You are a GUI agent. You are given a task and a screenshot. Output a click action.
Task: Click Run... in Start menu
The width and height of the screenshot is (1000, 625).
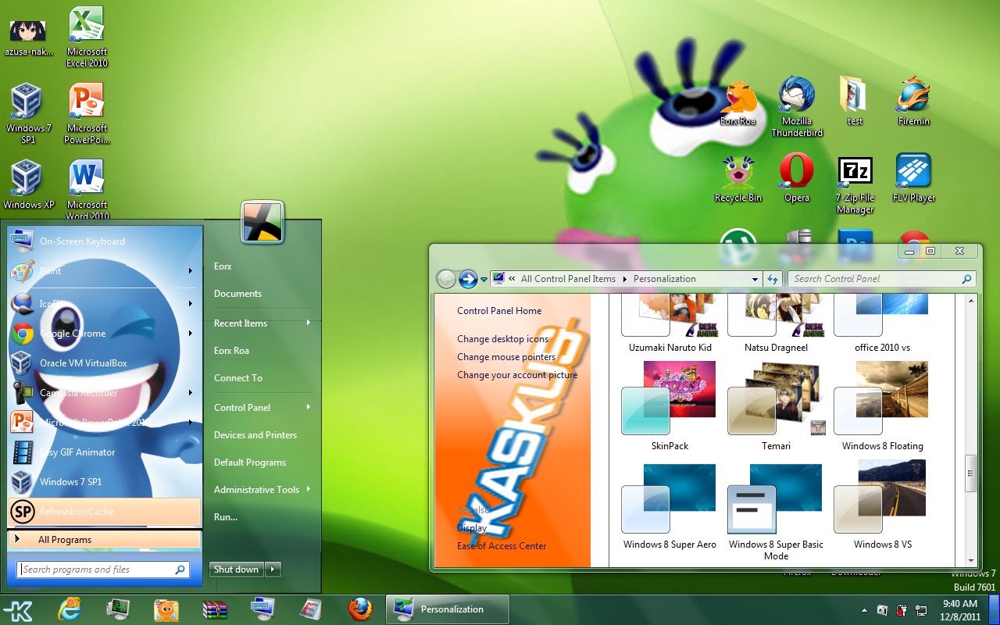pyautogui.click(x=226, y=517)
